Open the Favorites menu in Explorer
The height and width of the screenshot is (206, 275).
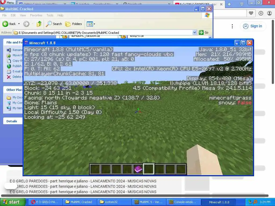[x=36, y=15]
